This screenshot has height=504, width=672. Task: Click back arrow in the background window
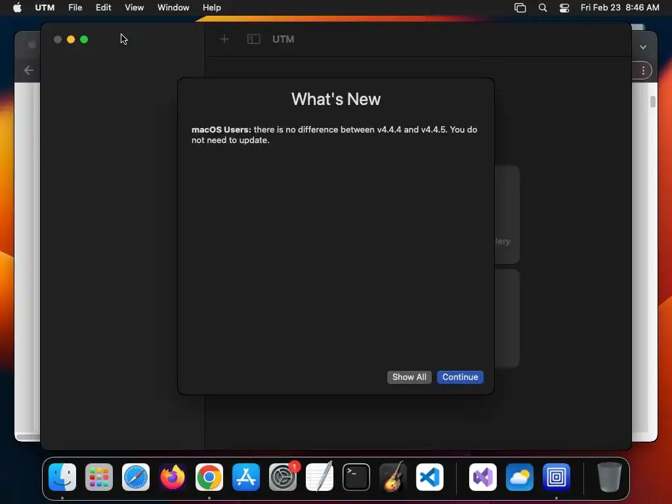[29, 70]
